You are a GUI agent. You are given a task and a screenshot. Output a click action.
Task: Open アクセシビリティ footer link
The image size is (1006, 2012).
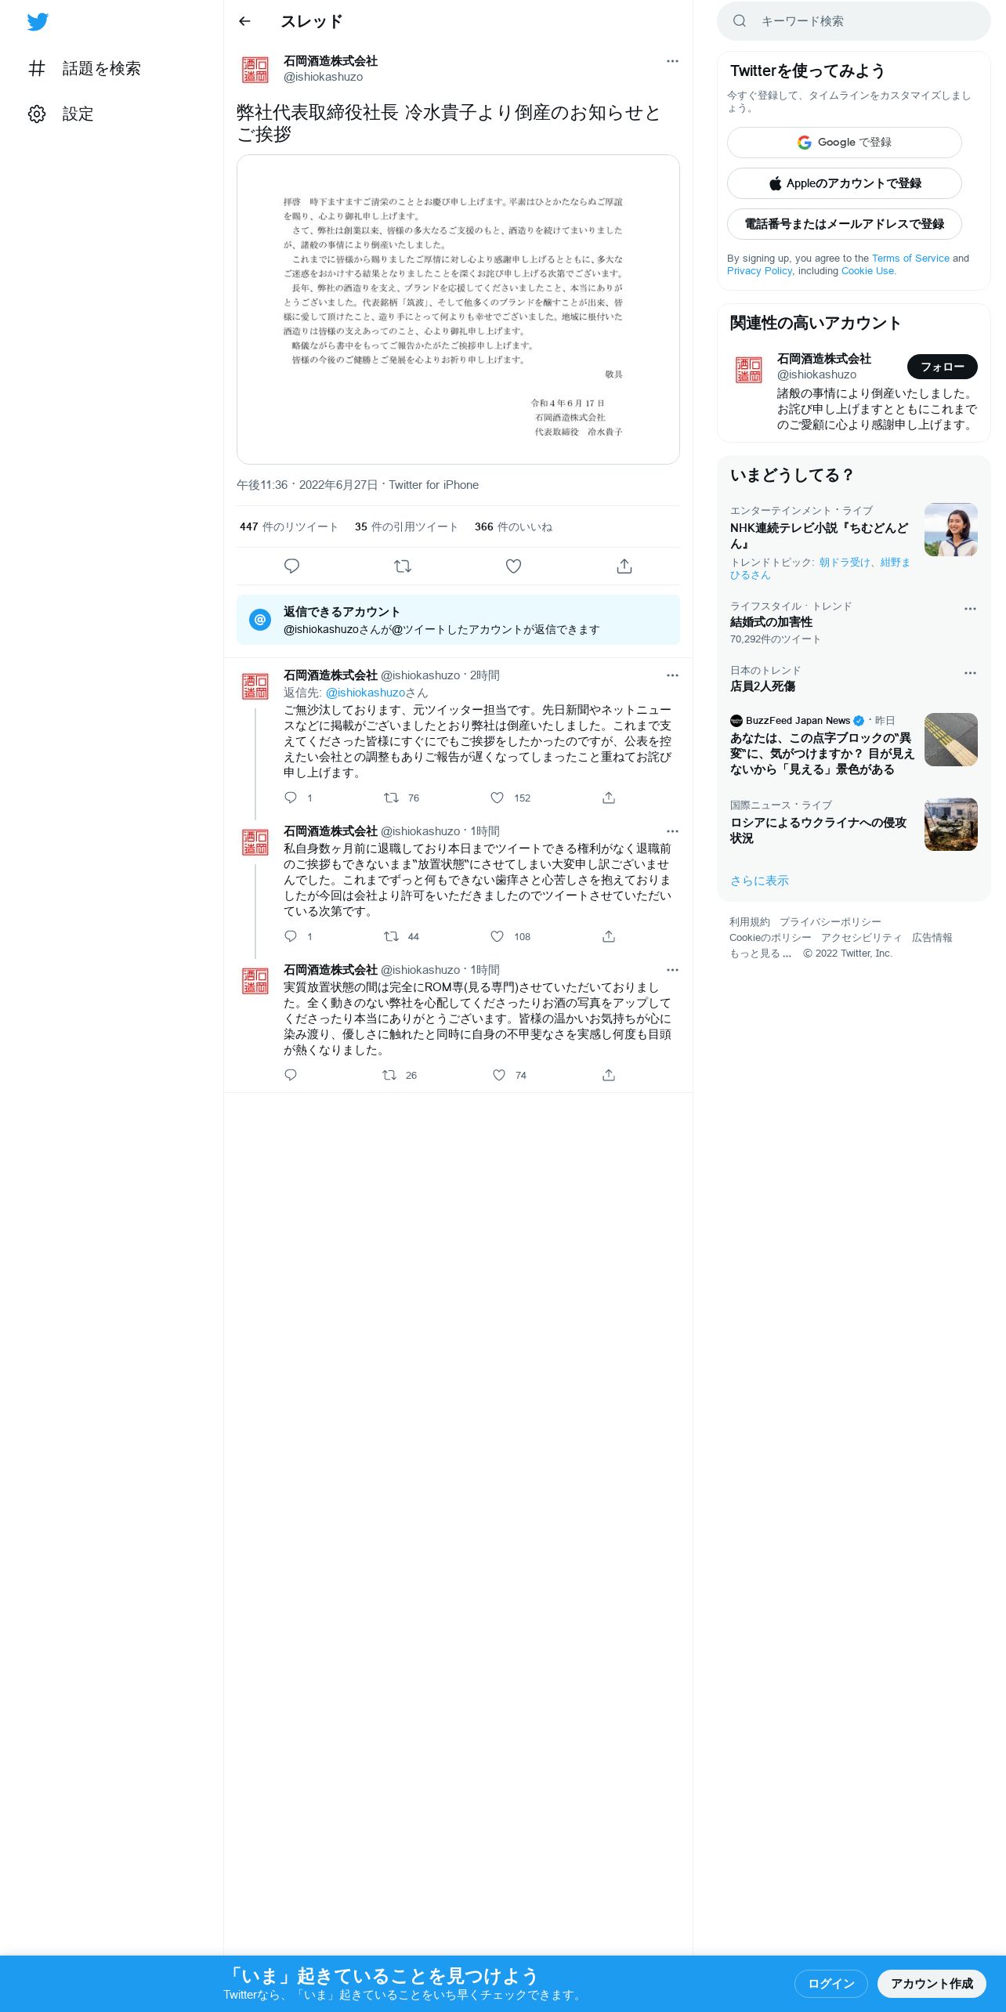[861, 938]
